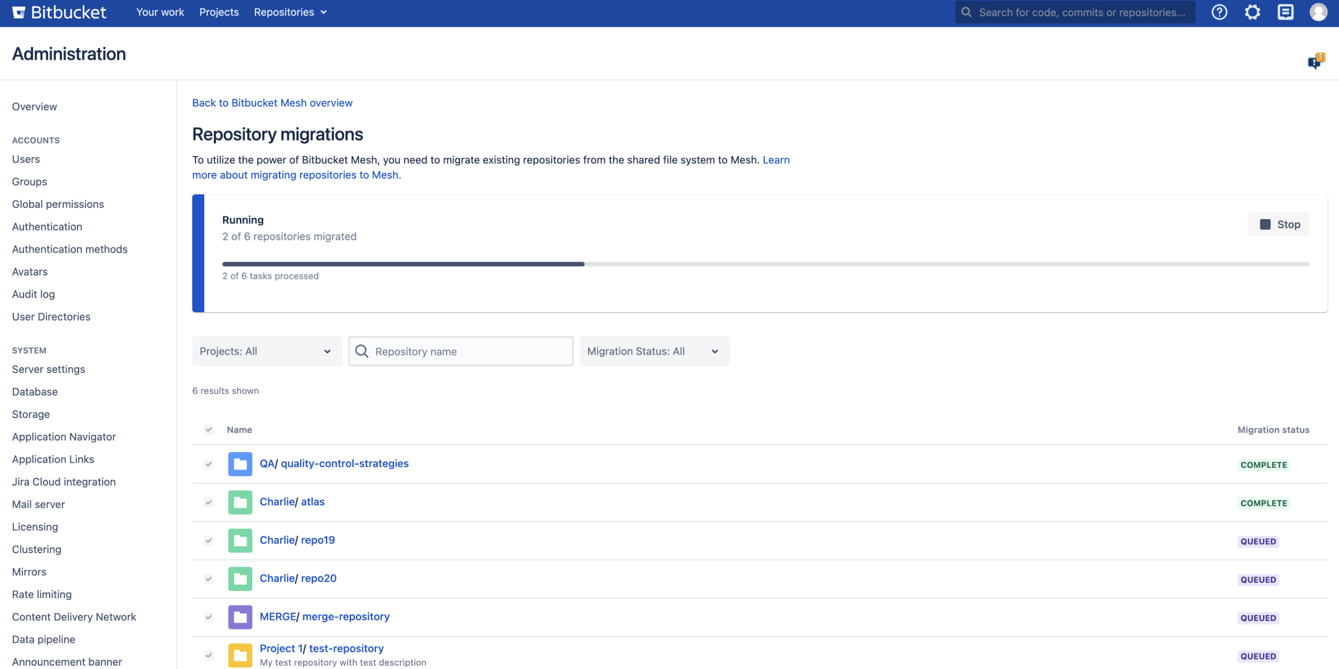Open Mail server settings
1339x669 pixels.
(38, 505)
